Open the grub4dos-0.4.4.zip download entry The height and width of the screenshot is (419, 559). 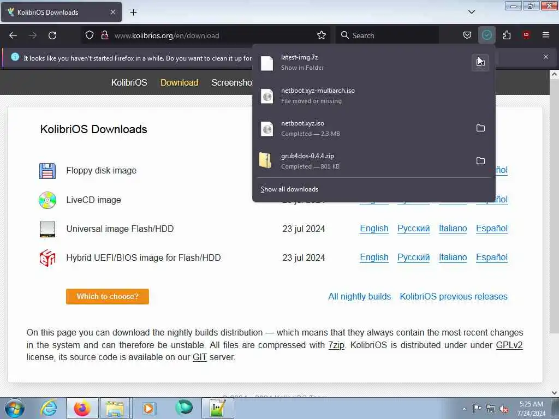[361, 161]
